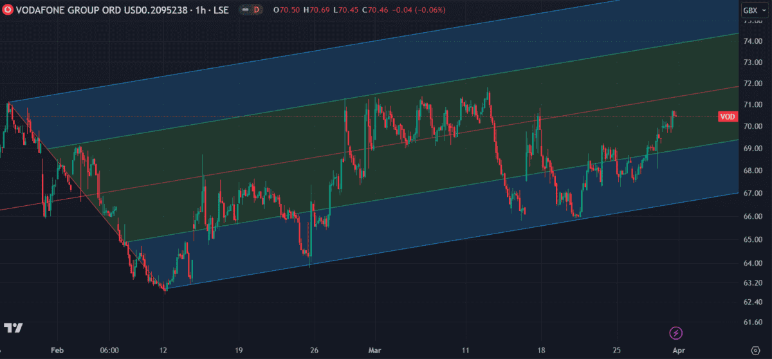Screen dimensions: 772x359
Task: Click the Mar label on time axis
Action: [374, 351]
